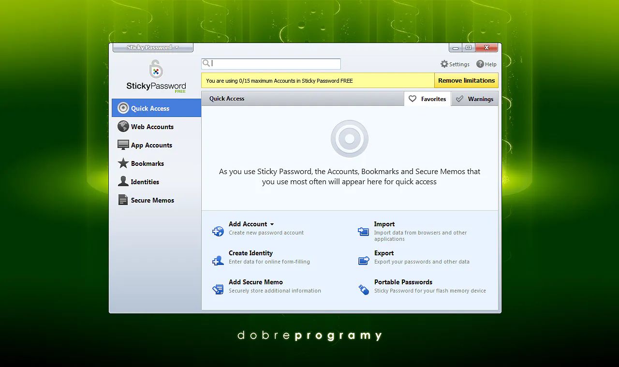Open Web Accounts from the sidebar
Image resolution: width=619 pixels, height=367 pixels.
click(122, 126)
